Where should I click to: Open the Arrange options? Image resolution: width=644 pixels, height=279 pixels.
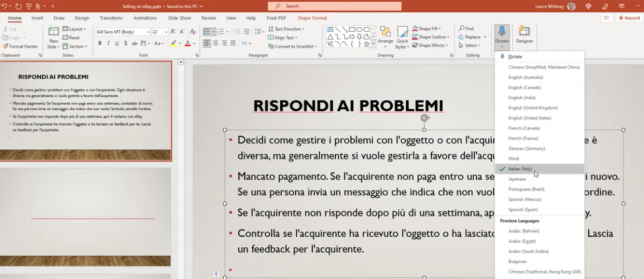[385, 36]
